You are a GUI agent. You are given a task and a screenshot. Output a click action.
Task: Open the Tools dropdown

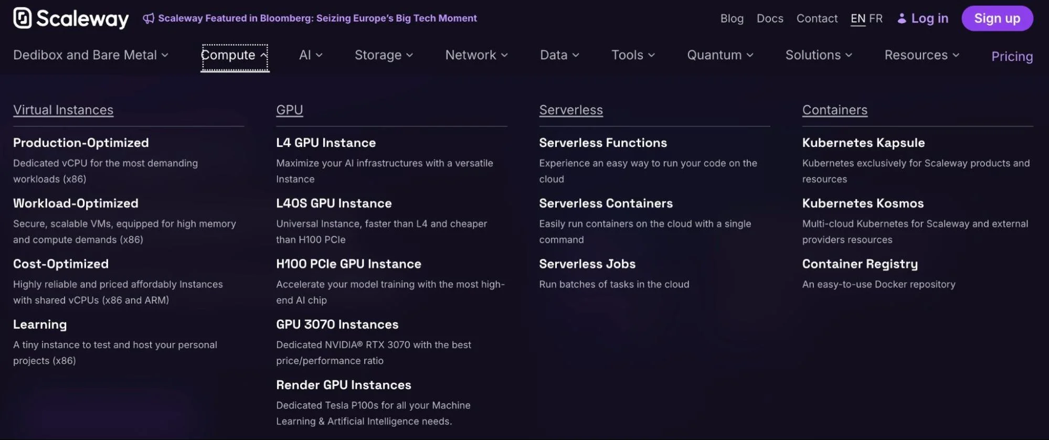[x=633, y=55]
